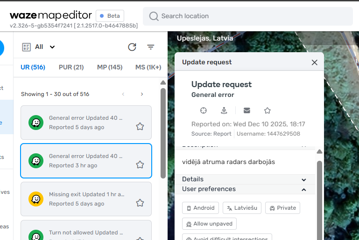Expand the Details section
The width and height of the screenshot is (359, 240).
pyautogui.click(x=304, y=179)
